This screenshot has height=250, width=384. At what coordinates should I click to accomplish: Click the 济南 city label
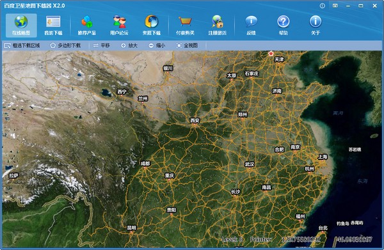click(277, 91)
